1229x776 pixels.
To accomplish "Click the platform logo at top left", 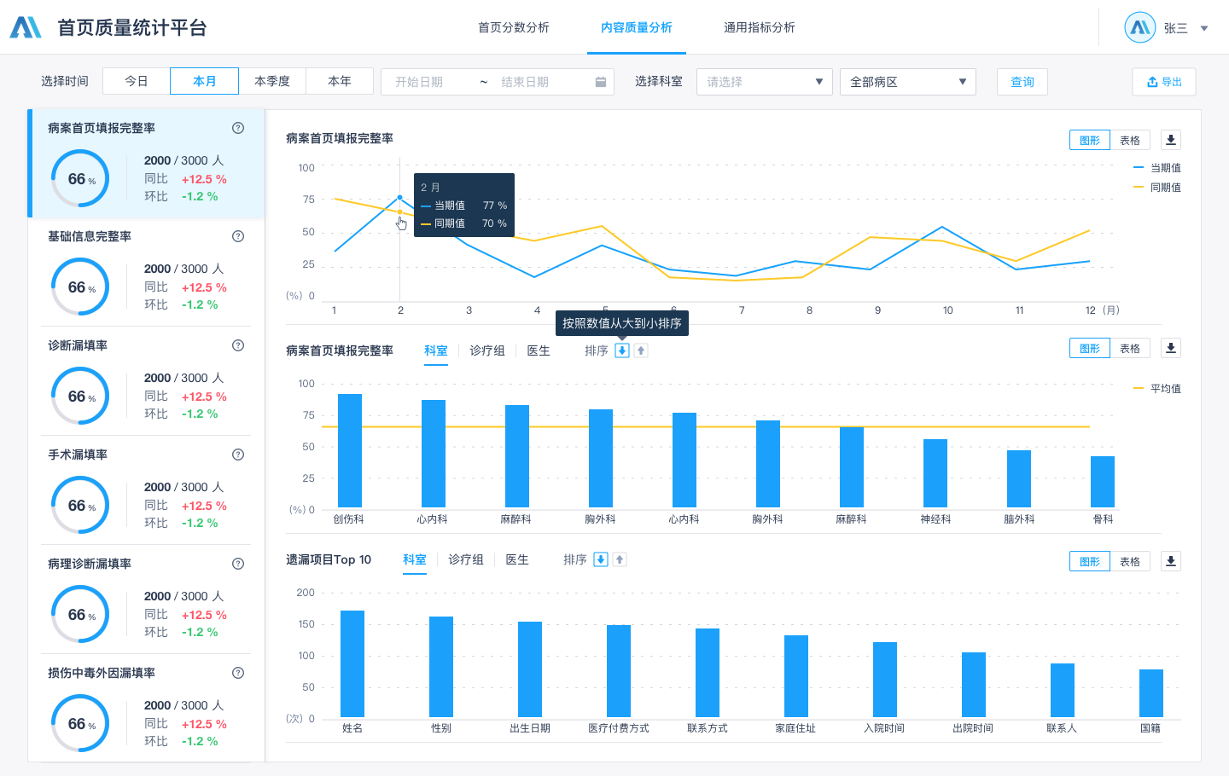I will pyautogui.click(x=26, y=27).
